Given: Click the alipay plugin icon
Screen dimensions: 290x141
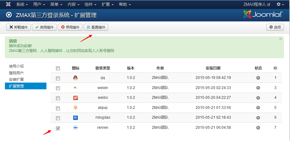Looking at the screenshot, I should 75,108.
